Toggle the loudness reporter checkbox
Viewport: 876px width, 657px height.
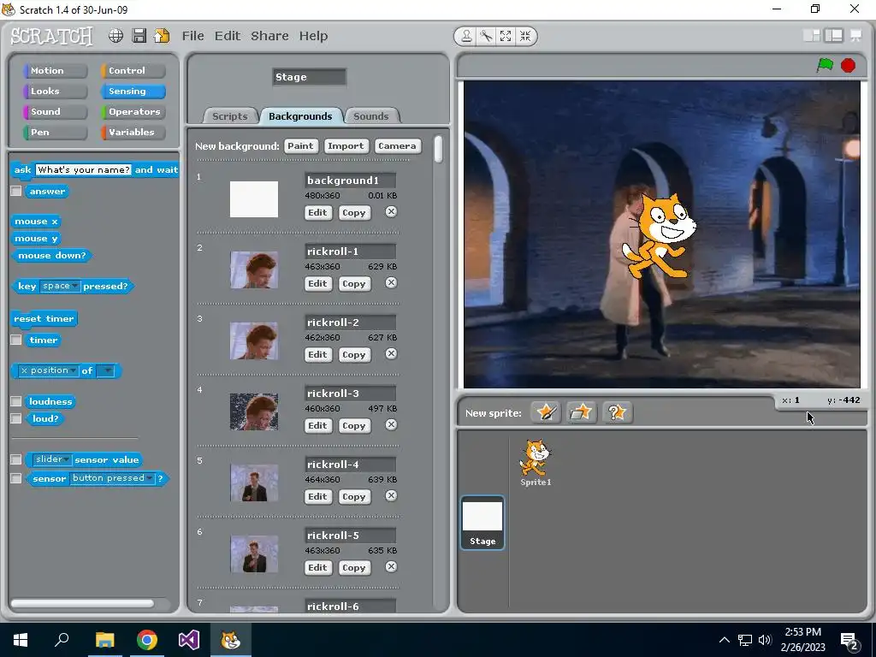16,401
